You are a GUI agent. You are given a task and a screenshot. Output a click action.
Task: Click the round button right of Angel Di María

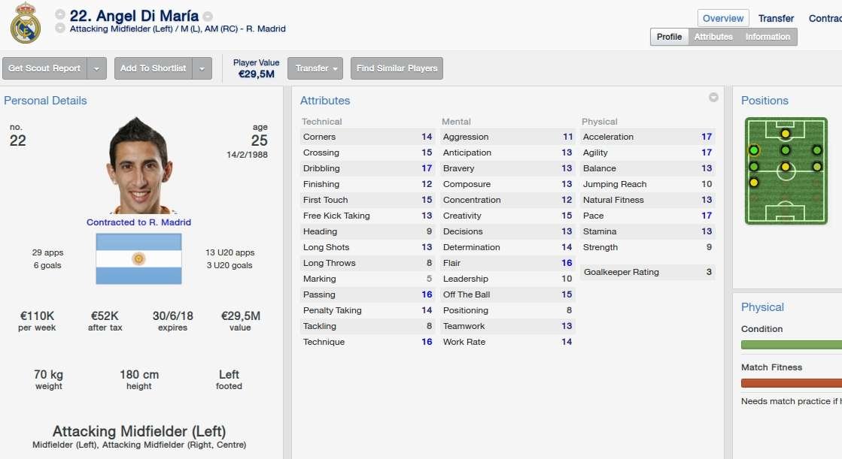pyautogui.click(x=208, y=17)
